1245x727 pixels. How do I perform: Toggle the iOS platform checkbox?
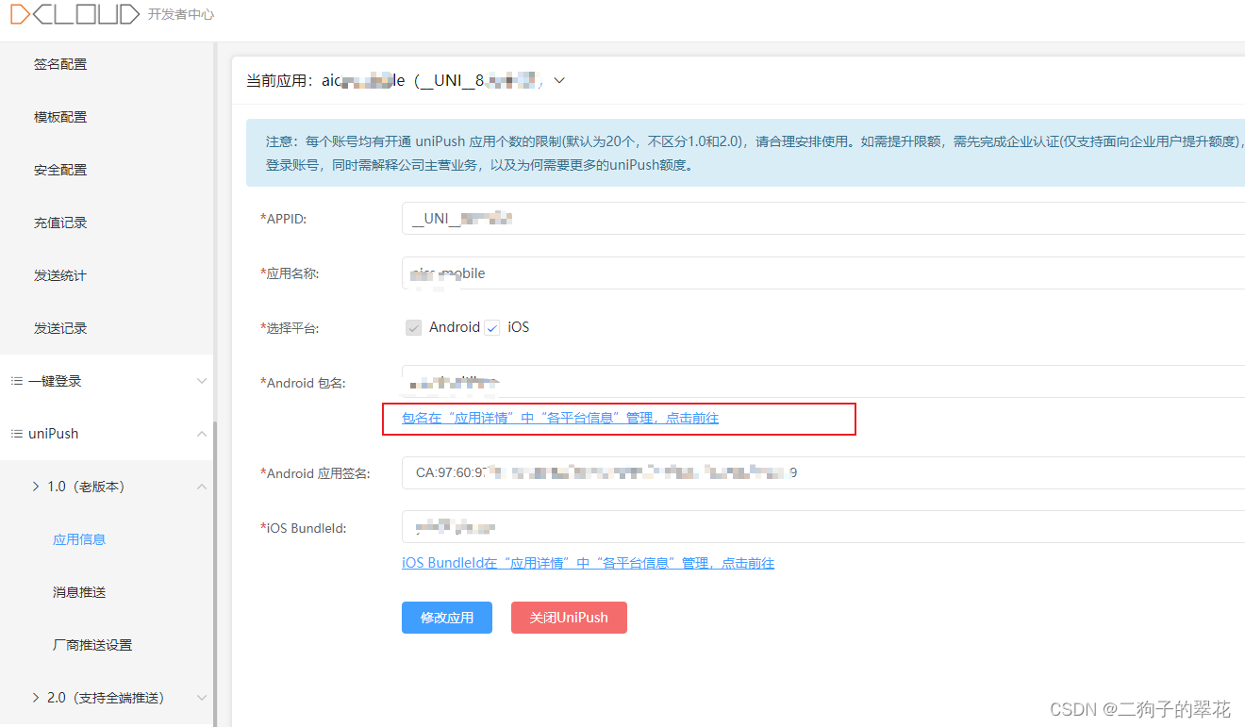pos(491,328)
